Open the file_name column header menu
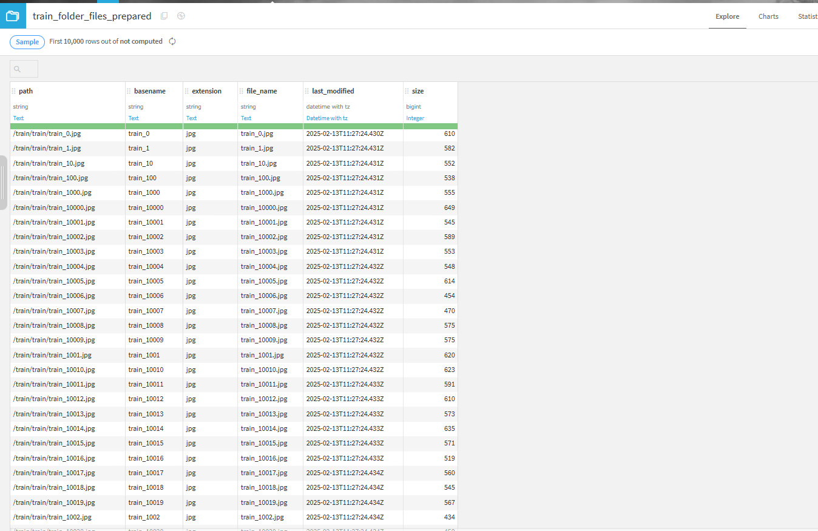This screenshot has width=818, height=531. point(262,91)
